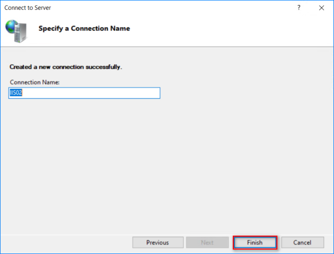Click the question mark help icon

299,8
